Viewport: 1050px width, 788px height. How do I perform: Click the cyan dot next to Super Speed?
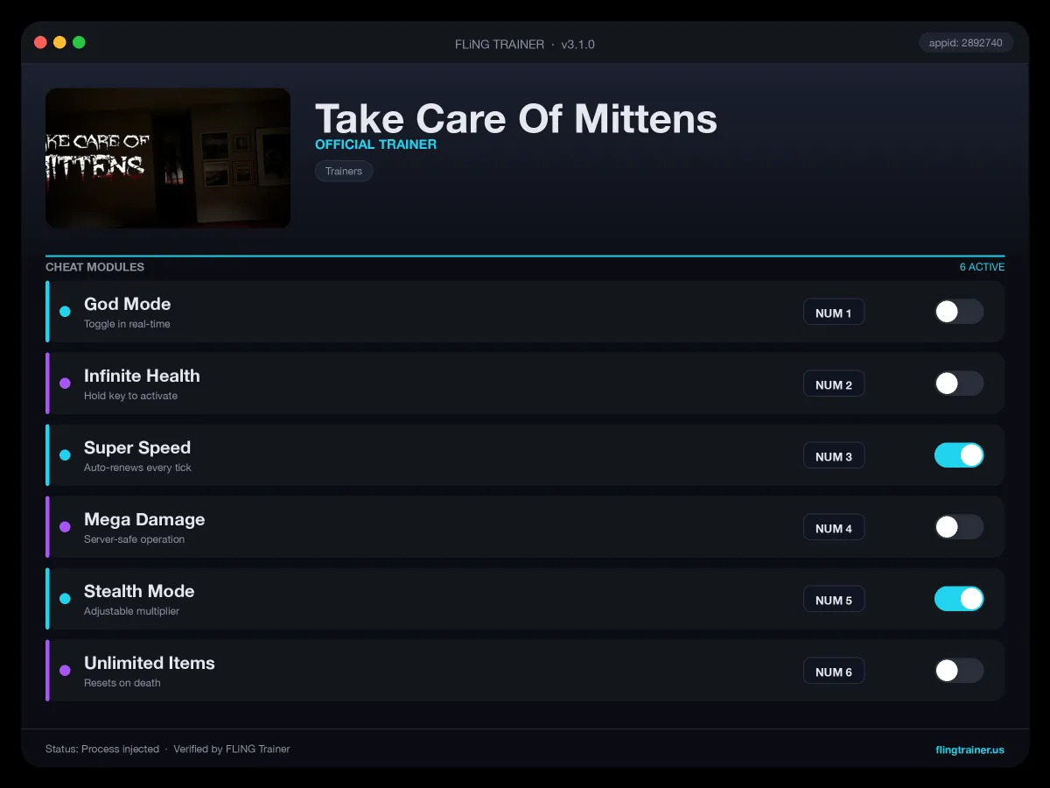65,455
